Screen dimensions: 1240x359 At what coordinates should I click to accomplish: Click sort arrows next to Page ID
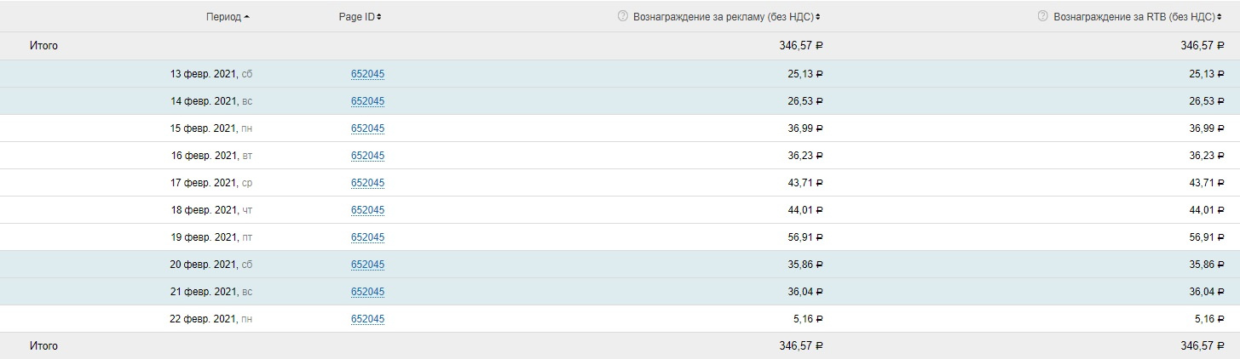click(379, 17)
